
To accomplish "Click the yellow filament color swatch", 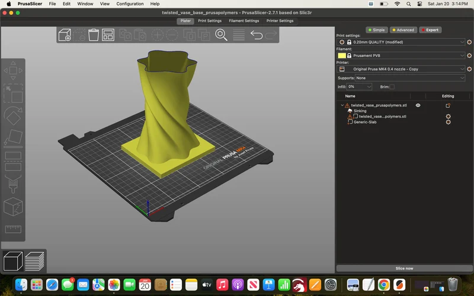I will (x=342, y=56).
